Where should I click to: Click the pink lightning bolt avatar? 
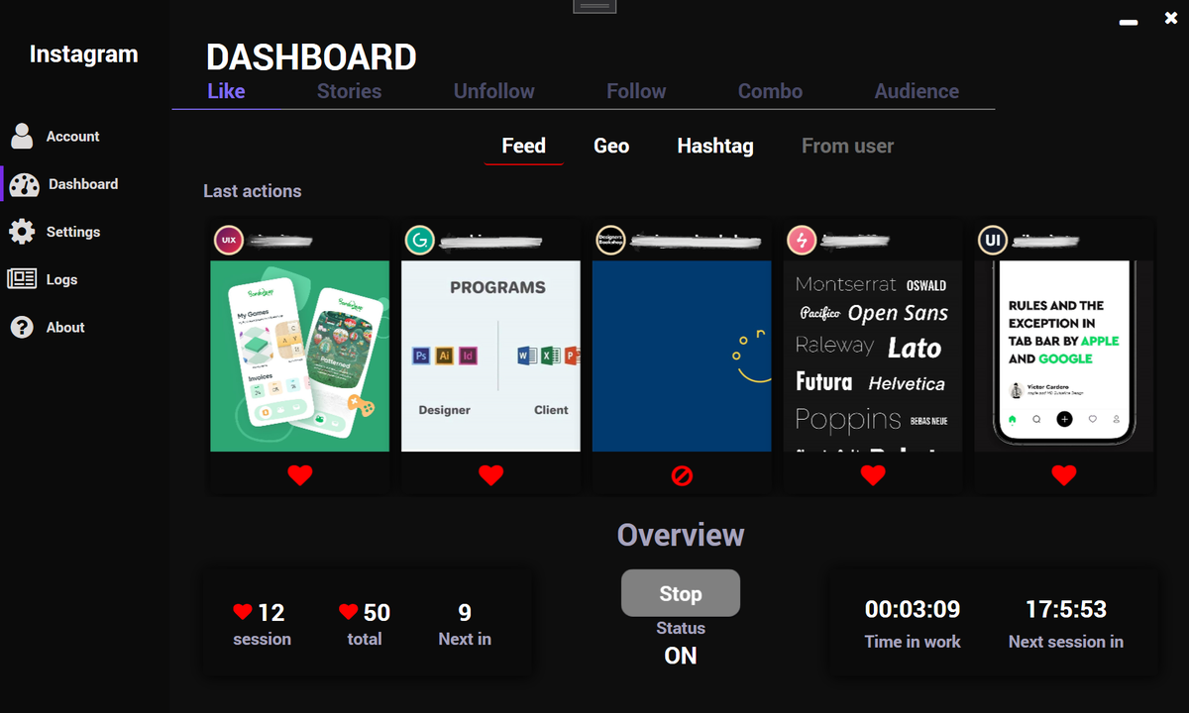pos(802,241)
